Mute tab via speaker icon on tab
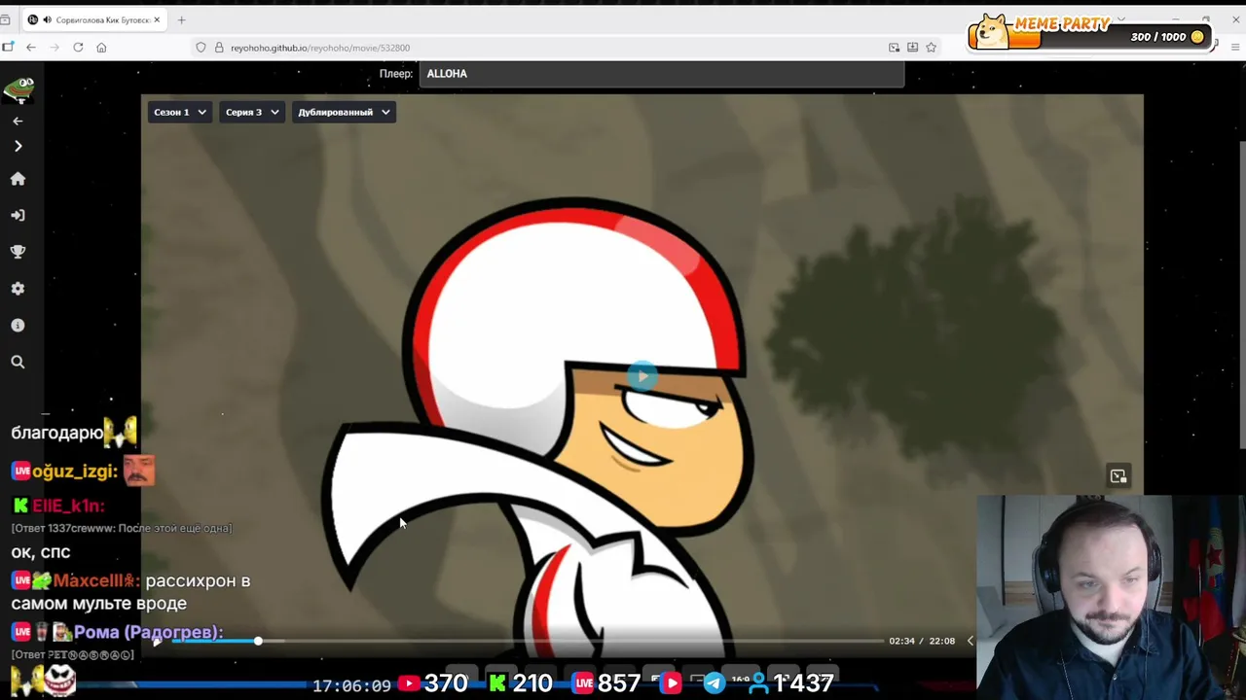This screenshot has width=1246, height=700. click(x=47, y=19)
